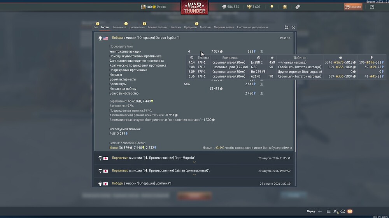Open the orange mail messages icon
Image resolution: width=389 pixels, height=218 pixels.
[350, 211]
